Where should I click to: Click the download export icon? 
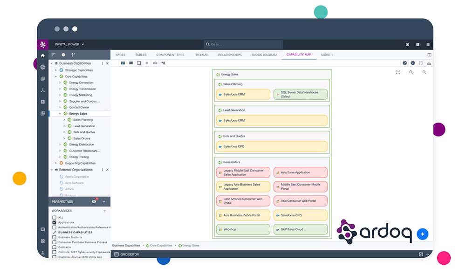click(x=429, y=63)
